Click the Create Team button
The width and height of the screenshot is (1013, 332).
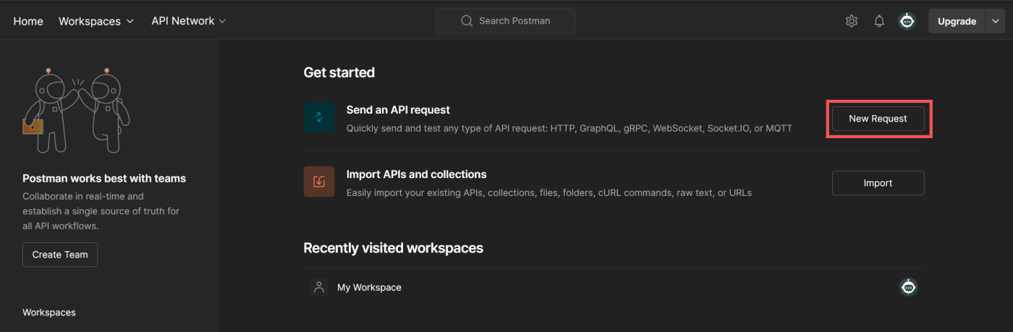click(x=60, y=255)
